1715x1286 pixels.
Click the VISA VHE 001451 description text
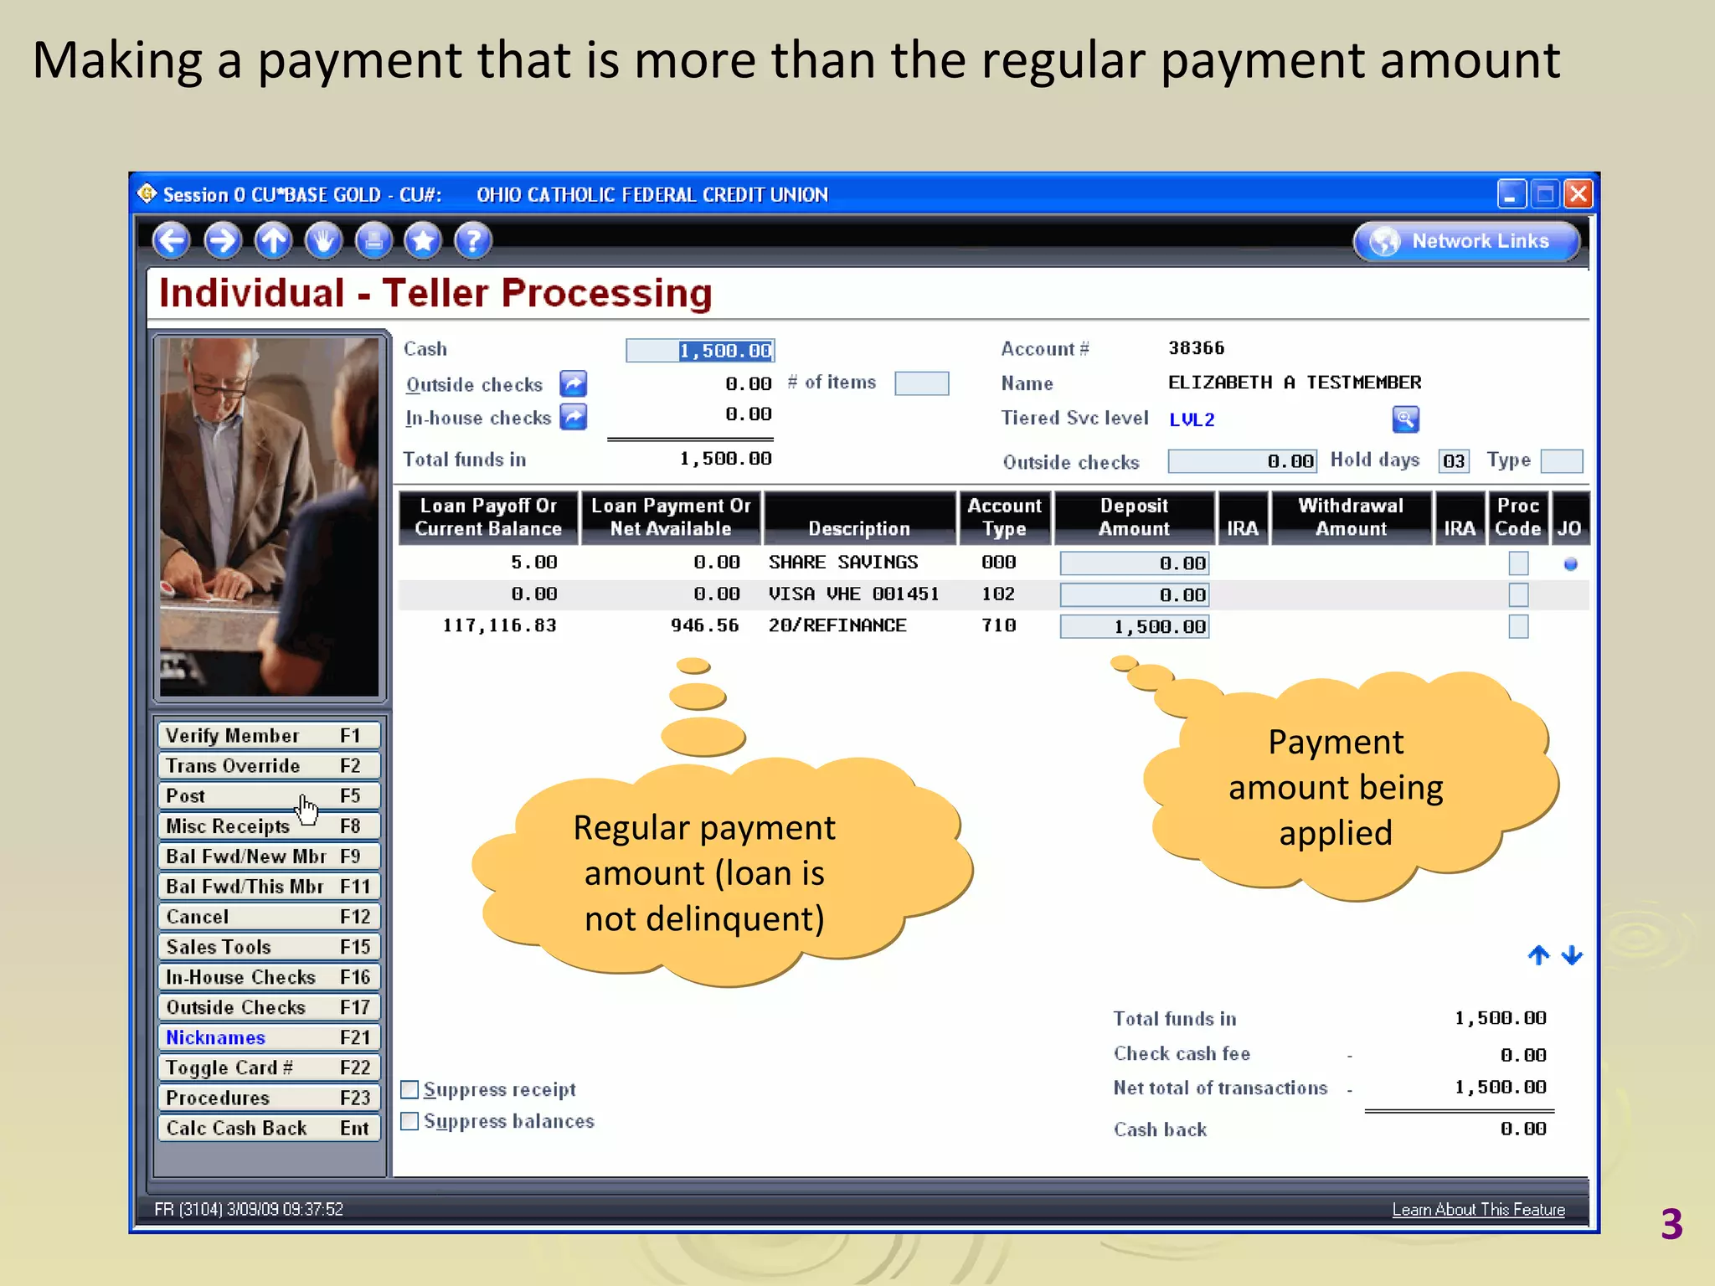[853, 594]
